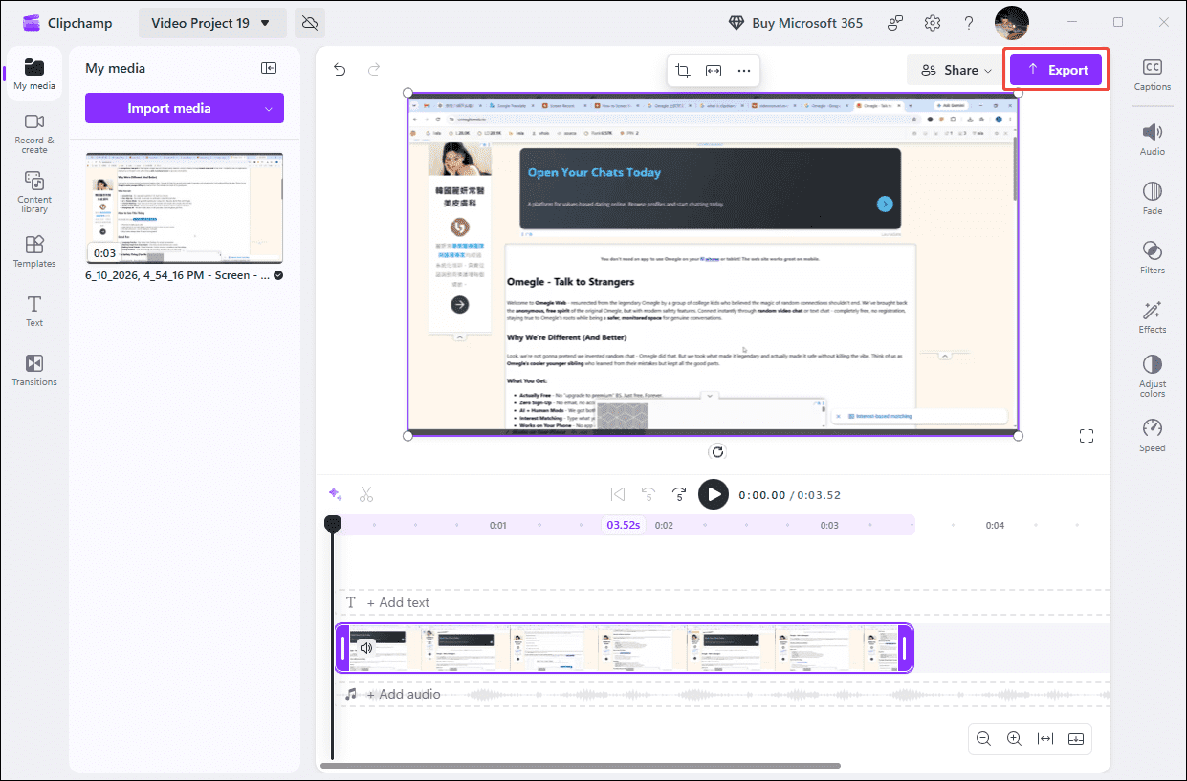This screenshot has height=781, width=1187.
Task: Click the Fit tool in floating toolbar
Action: 714,70
